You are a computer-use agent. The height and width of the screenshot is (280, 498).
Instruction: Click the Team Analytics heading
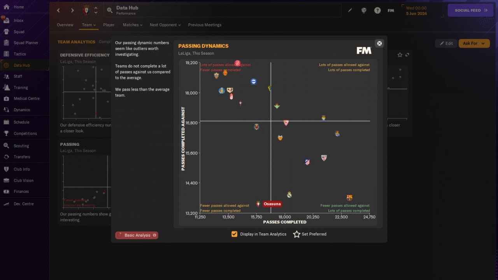76,42
